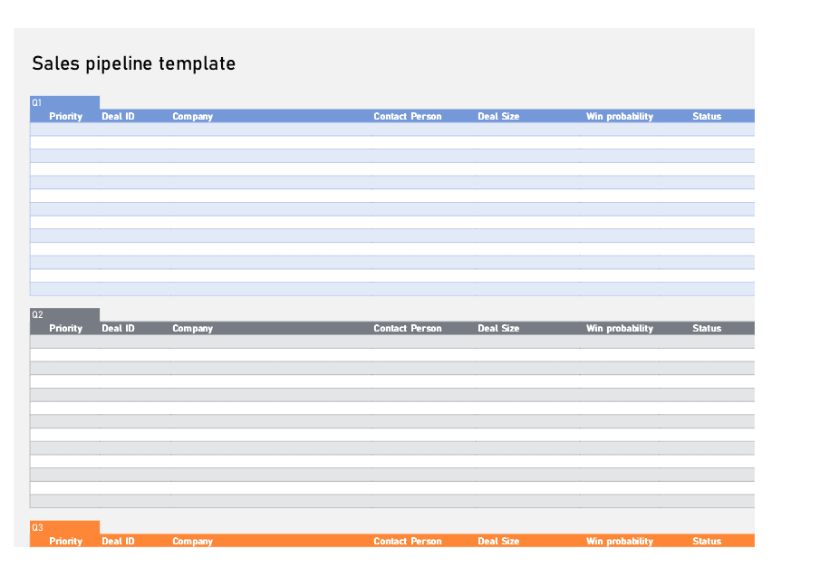Click the Deal Size header in Q1
The height and width of the screenshot is (587, 830).
click(x=498, y=116)
